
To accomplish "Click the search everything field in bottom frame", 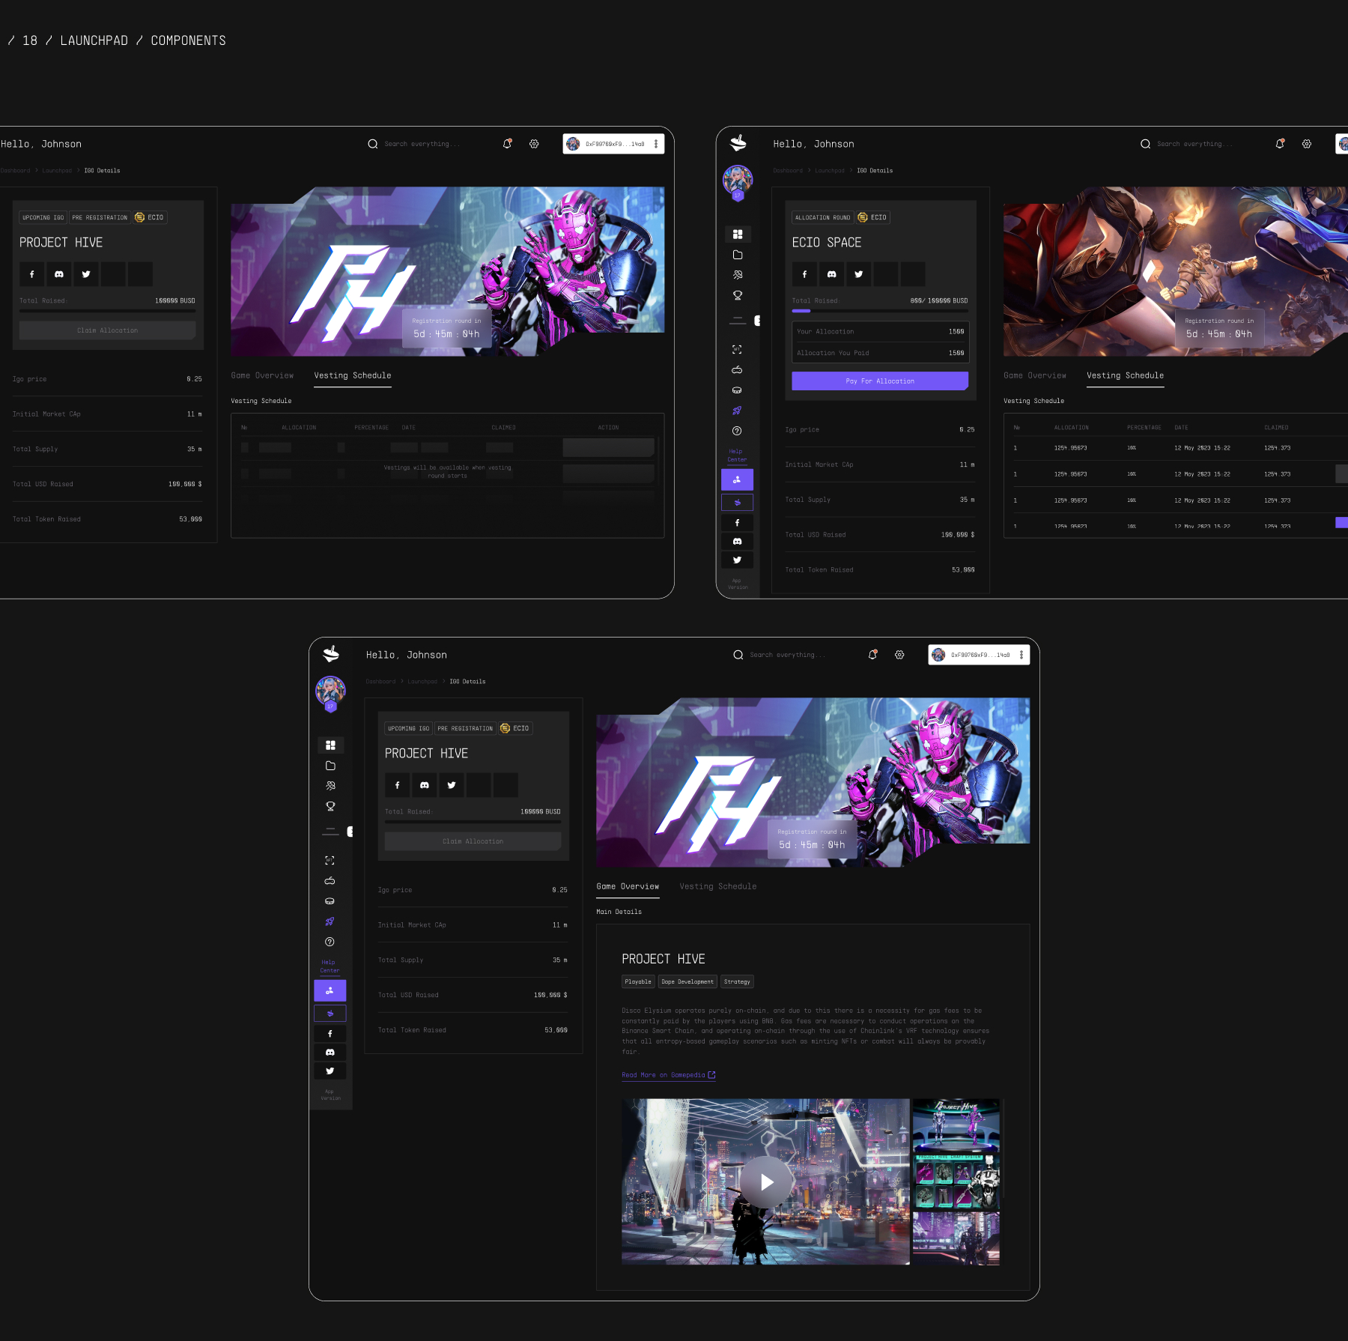I will click(787, 655).
